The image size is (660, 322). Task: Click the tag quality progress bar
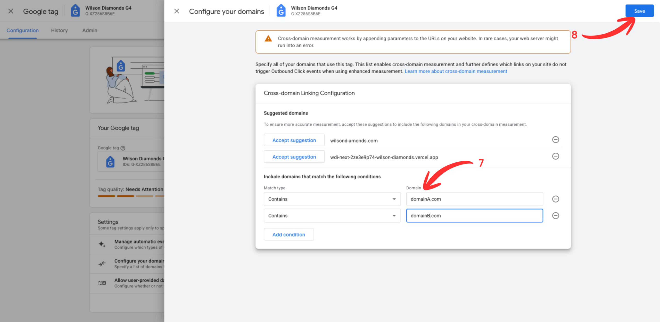(x=131, y=196)
